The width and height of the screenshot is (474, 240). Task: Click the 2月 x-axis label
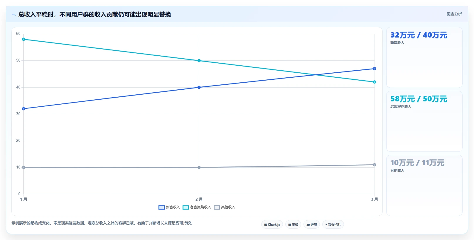pyautogui.click(x=199, y=199)
